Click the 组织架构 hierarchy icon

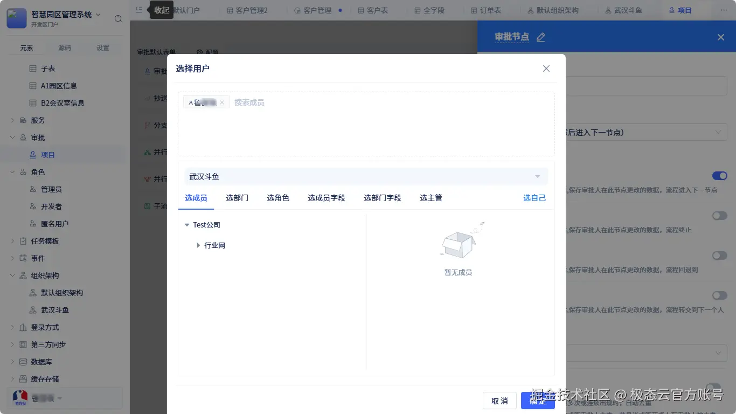[23, 275]
